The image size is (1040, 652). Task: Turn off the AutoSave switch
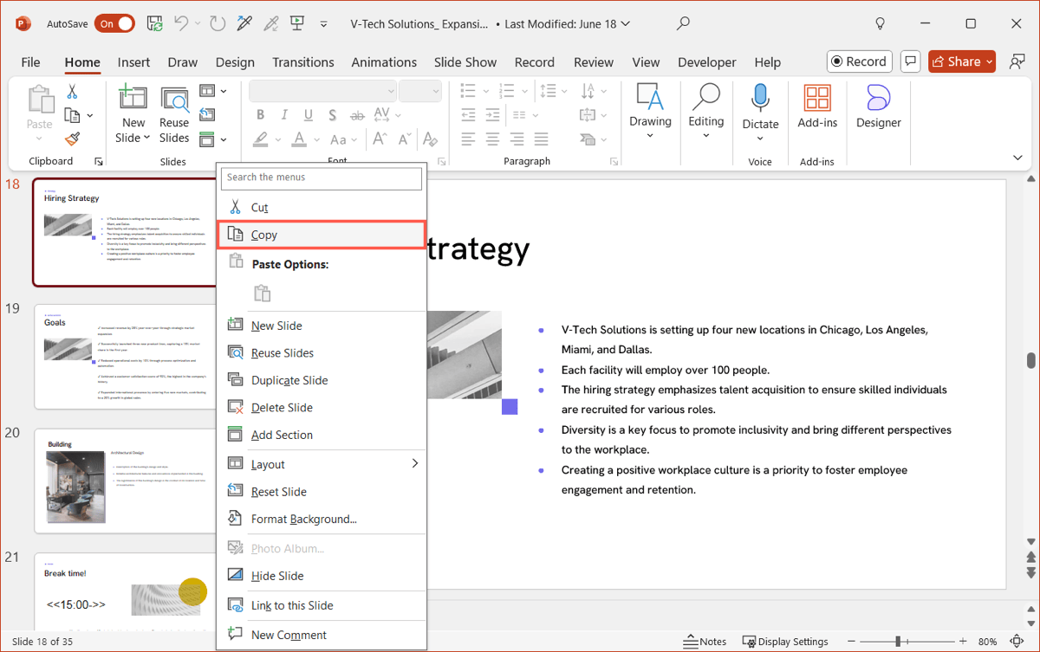[x=114, y=24]
